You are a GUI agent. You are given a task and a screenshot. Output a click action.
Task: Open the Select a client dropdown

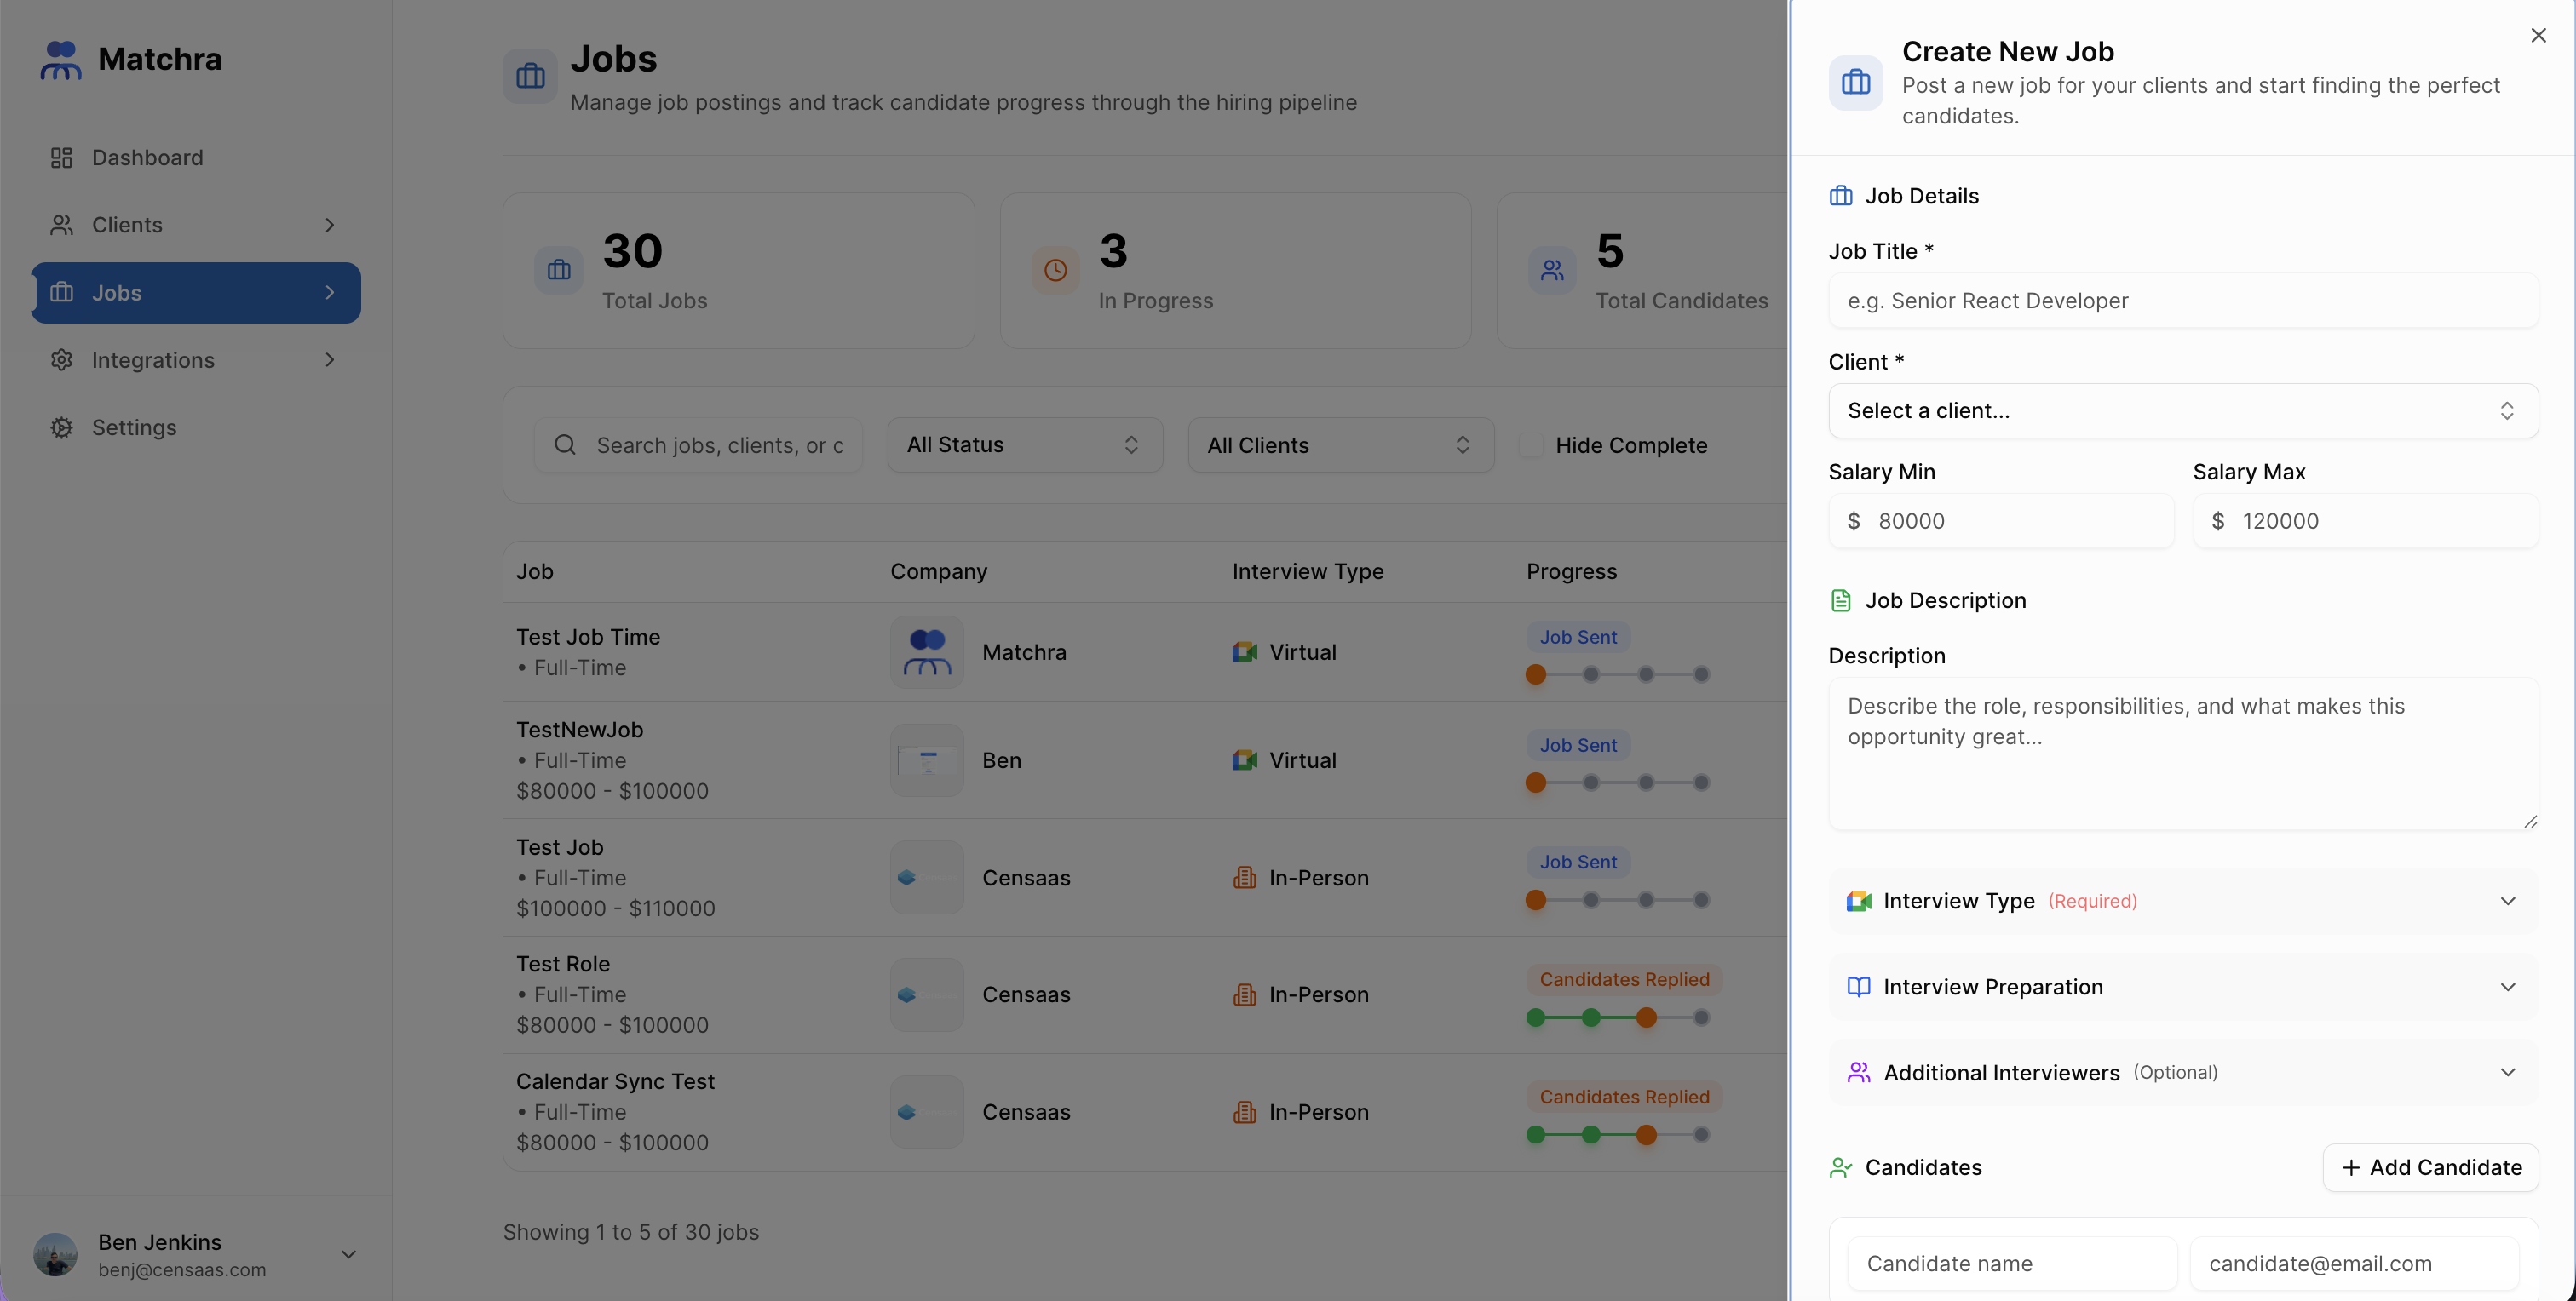pyautogui.click(x=2182, y=410)
